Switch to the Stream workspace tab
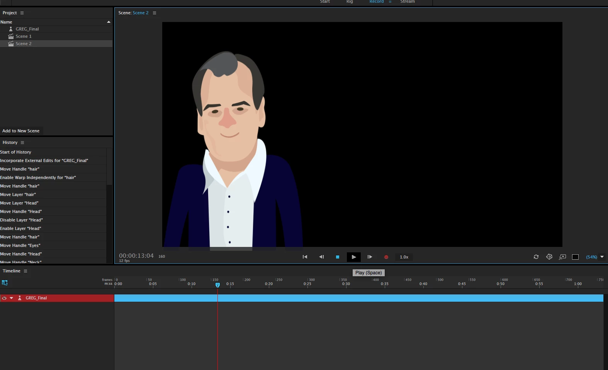Viewport: 608px width, 370px height. 408,2
